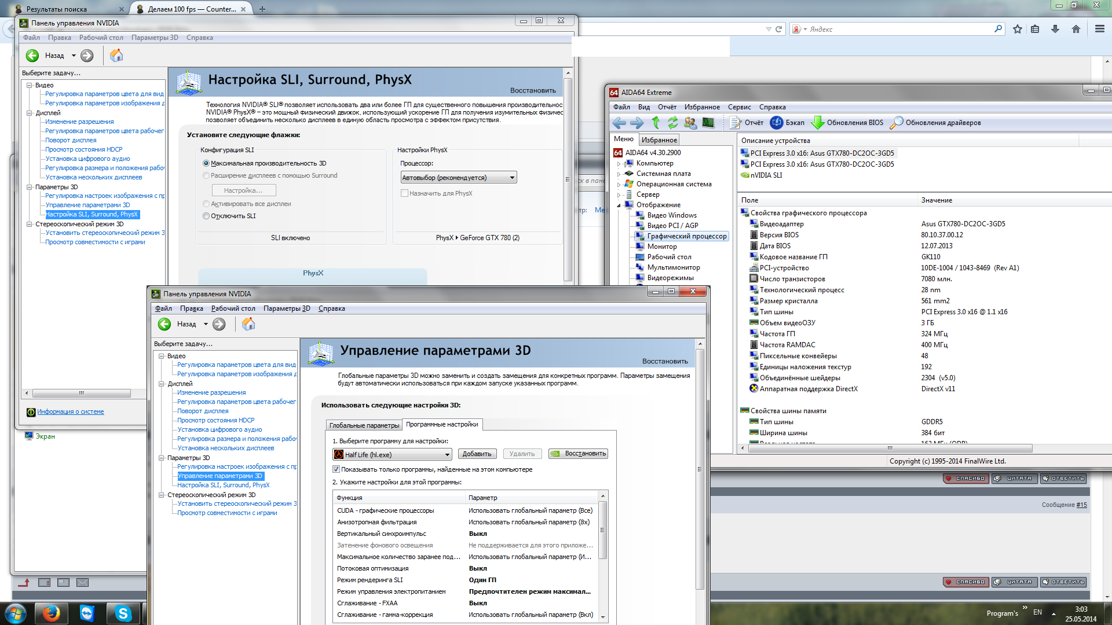Click the bookmark star icon in the browser toolbar
This screenshot has width=1112, height=625.
point(1018,29)
